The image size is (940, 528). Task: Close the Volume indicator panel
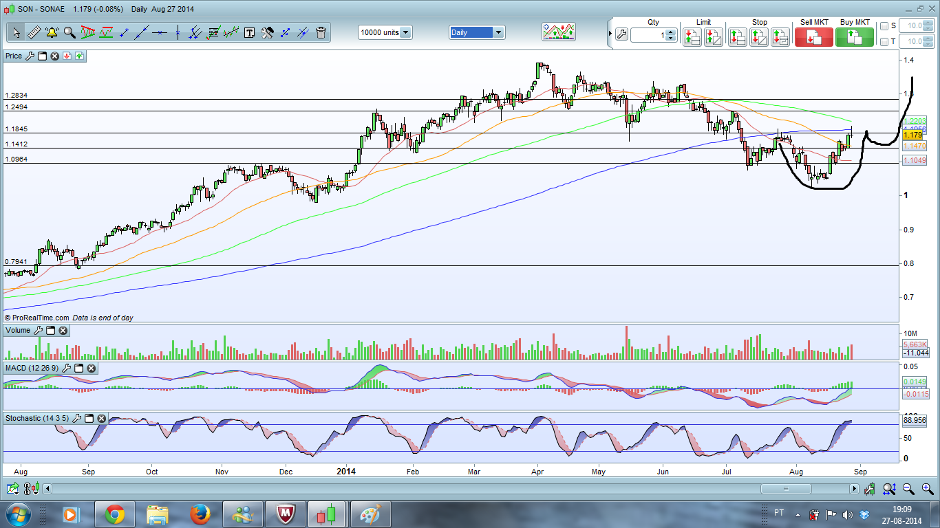click(x=63, y=331)
